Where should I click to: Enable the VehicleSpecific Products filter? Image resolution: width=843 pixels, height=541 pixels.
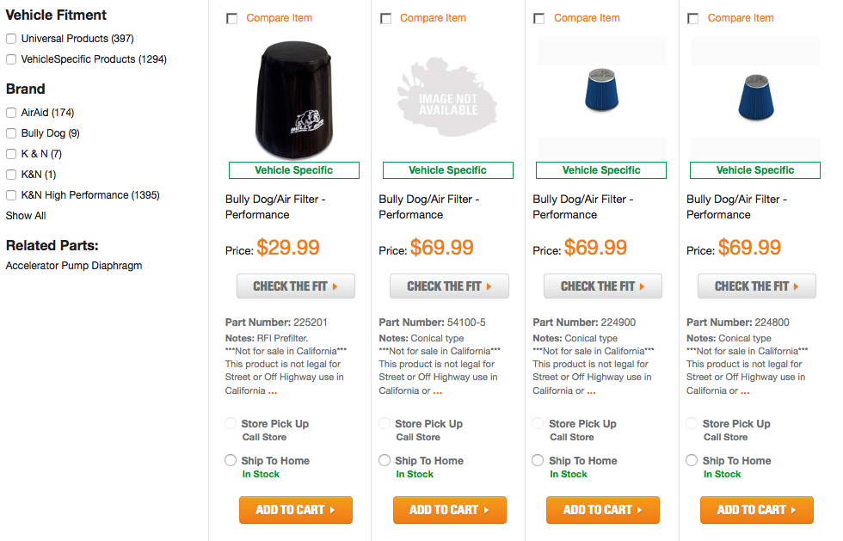(x=10, y=58)
